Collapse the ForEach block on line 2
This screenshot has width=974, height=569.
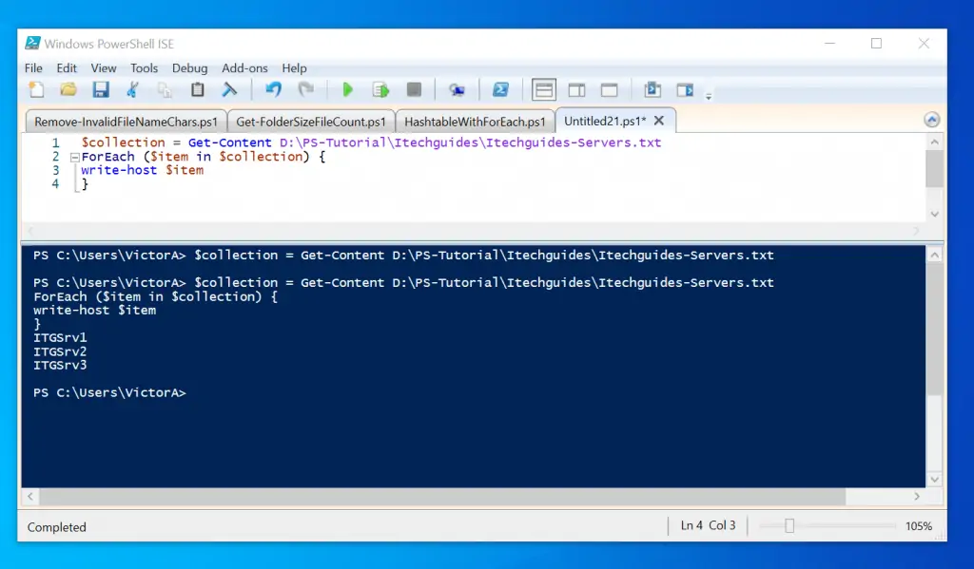pos(74,157)
